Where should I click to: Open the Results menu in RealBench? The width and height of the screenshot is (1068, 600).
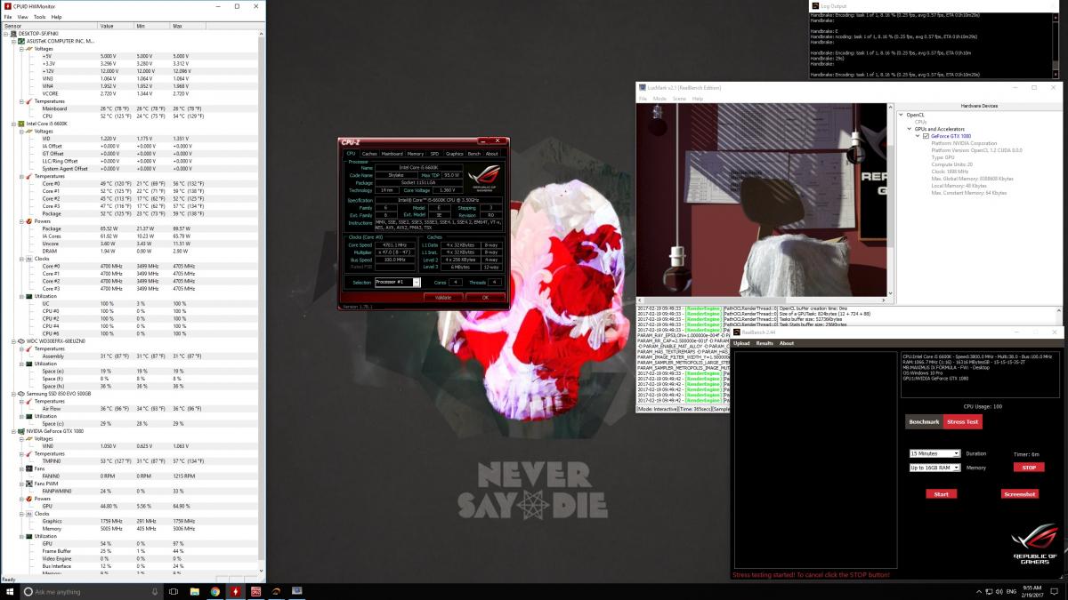[x=765, y=343]
